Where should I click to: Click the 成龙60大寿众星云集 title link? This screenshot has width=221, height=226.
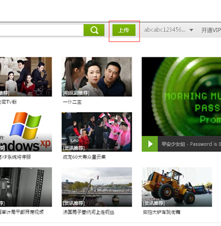click(x=85, y=157)
